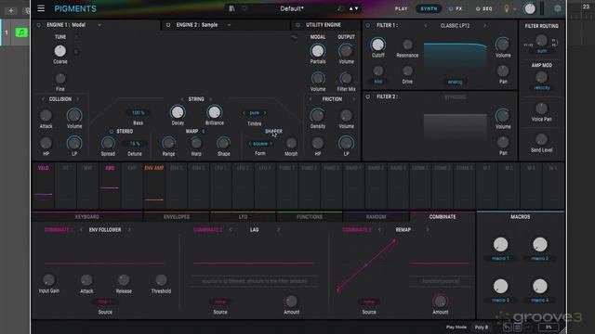The height and width of the screenshot is (334, 595).
Task: Select next Shaper form arrow
Action: [271, 144]
